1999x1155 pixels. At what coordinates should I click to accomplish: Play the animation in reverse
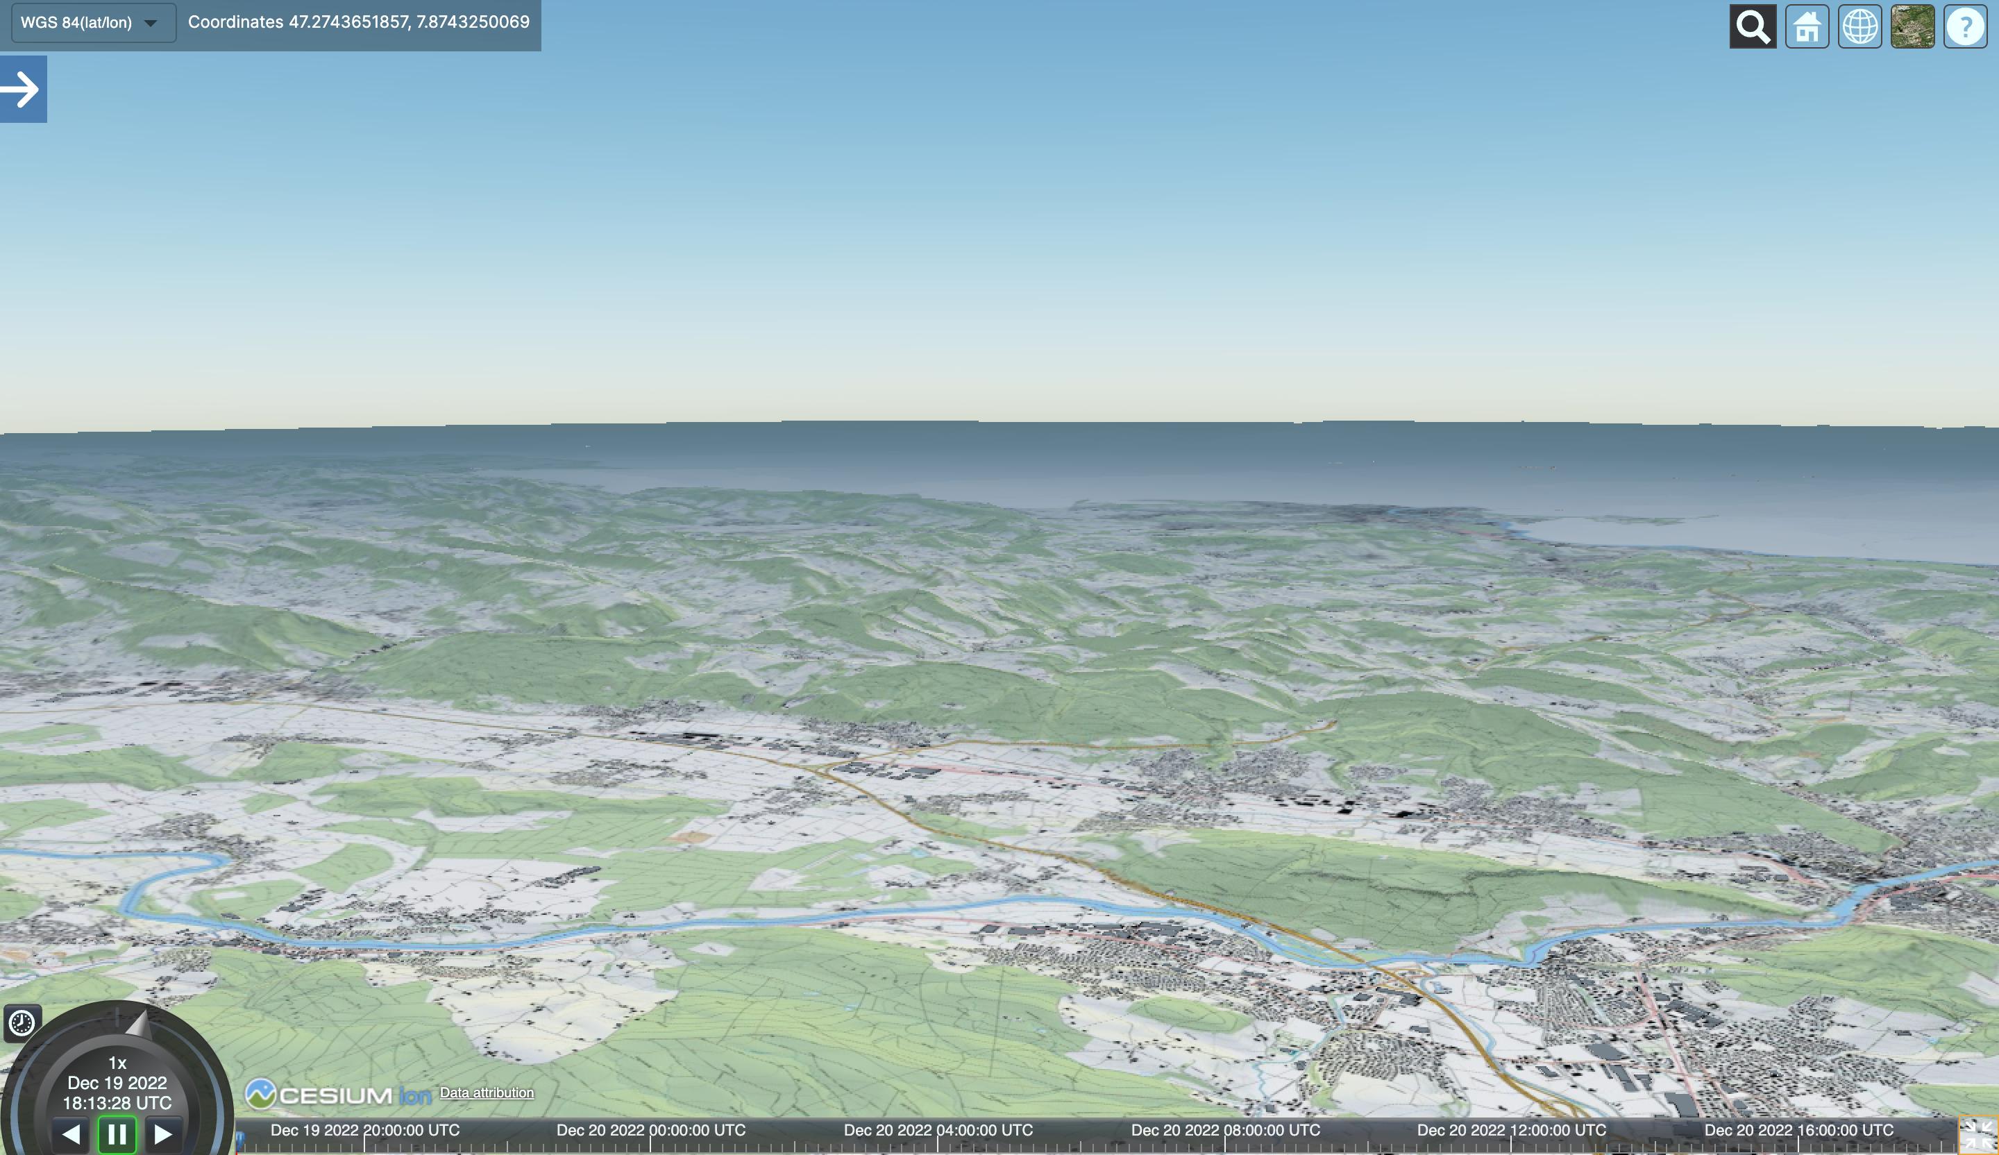pos(71,1134)
